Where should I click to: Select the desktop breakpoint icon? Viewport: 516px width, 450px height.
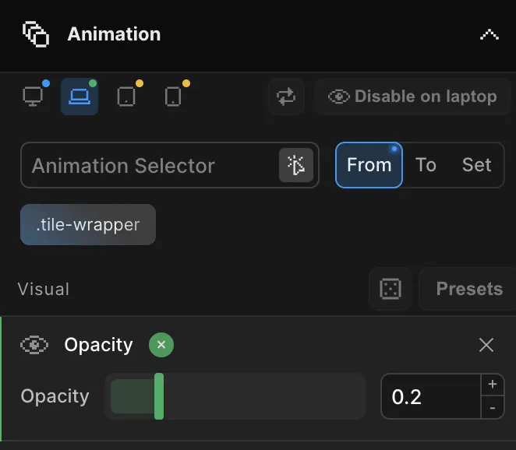33,97
